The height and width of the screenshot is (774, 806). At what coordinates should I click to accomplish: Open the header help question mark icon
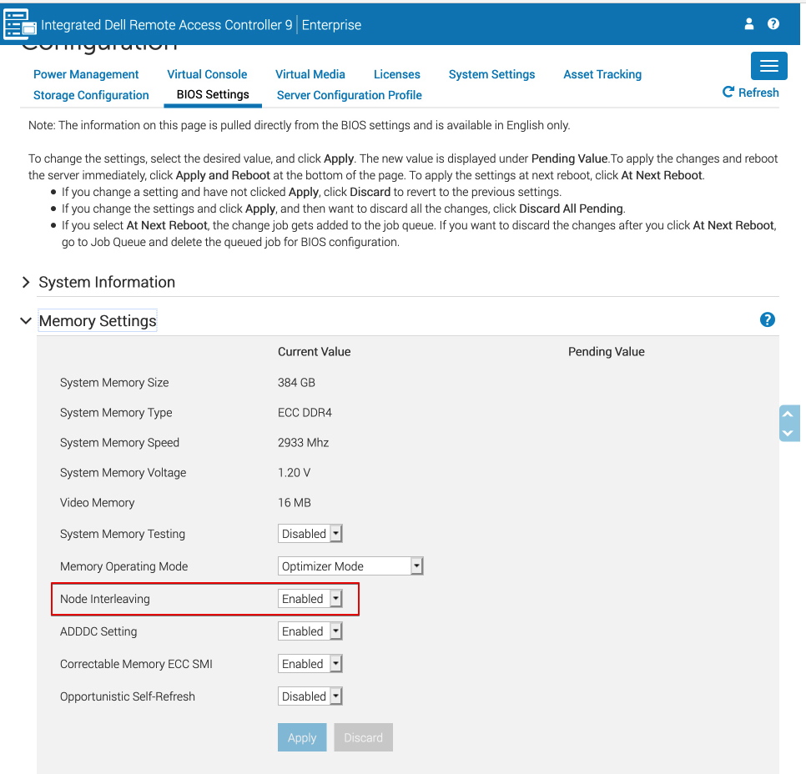[x=773, y=23]
